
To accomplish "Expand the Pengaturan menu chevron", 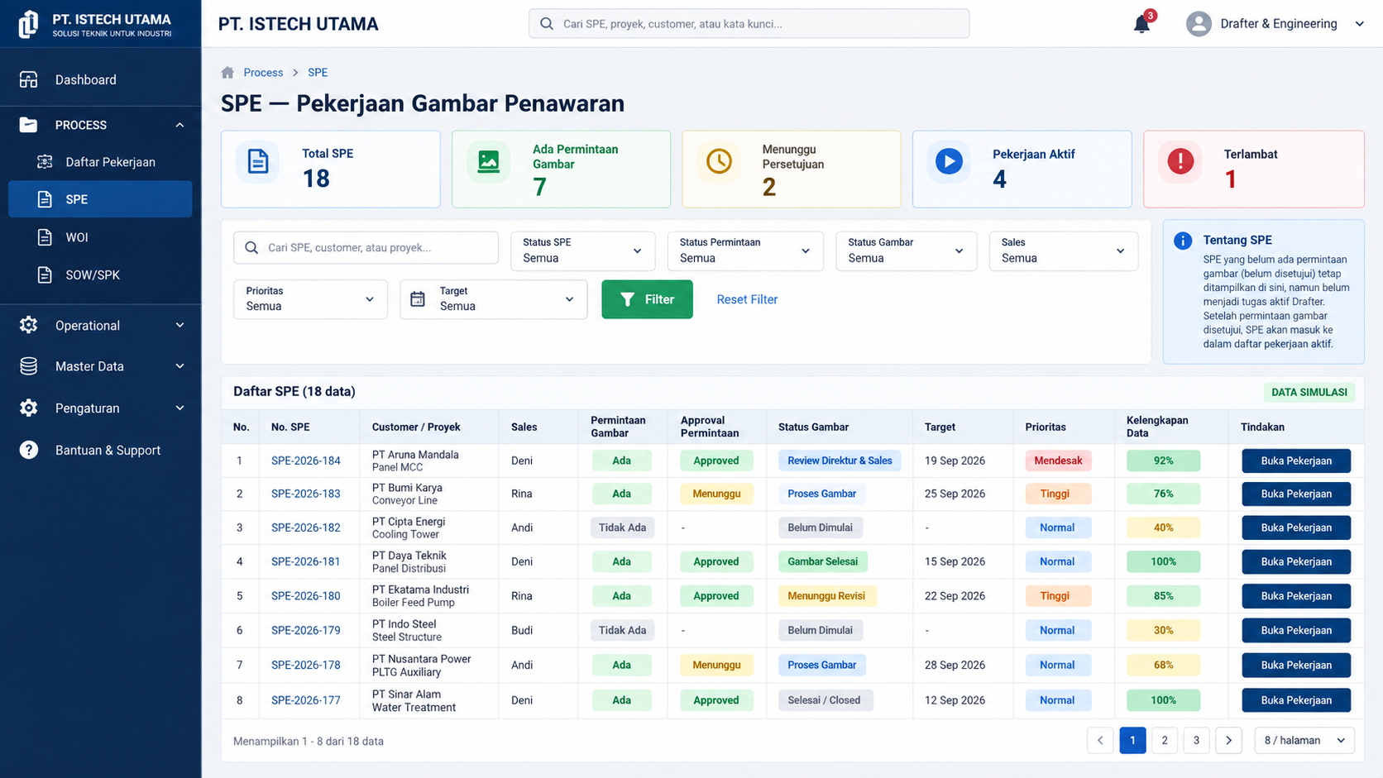I will pos(179,408).
